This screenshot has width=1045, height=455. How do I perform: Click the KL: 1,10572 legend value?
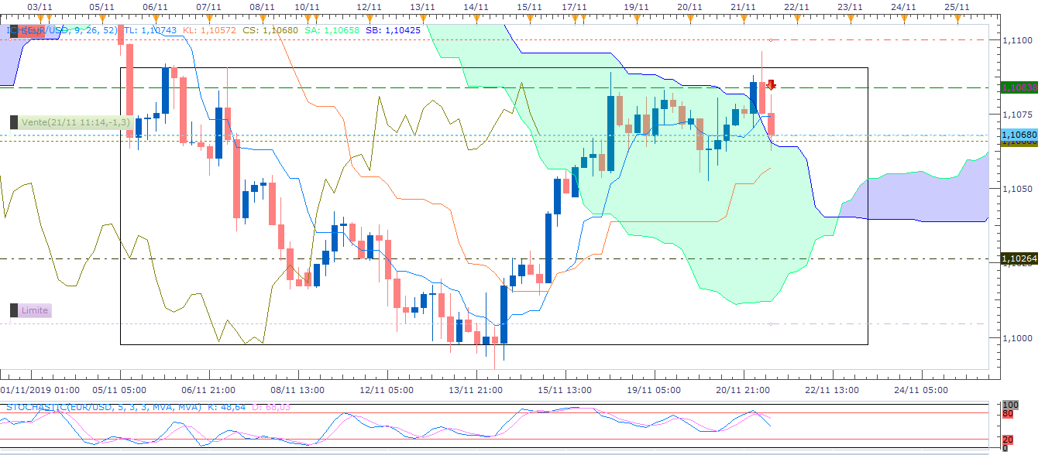tap(209, 30)
